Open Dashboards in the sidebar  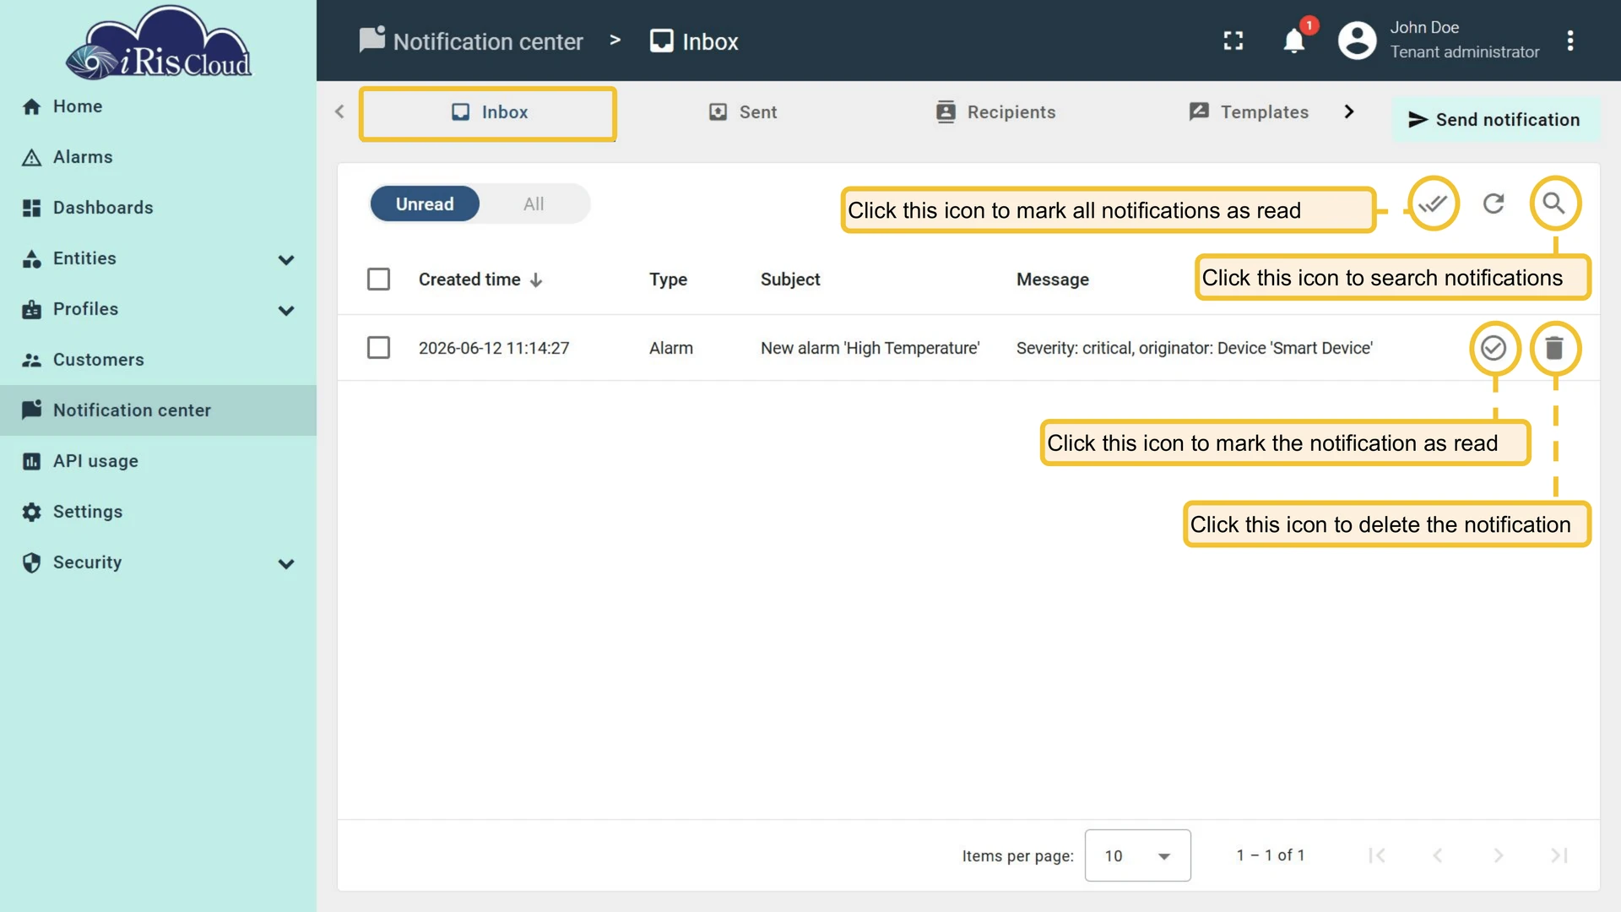coord(158,208)
